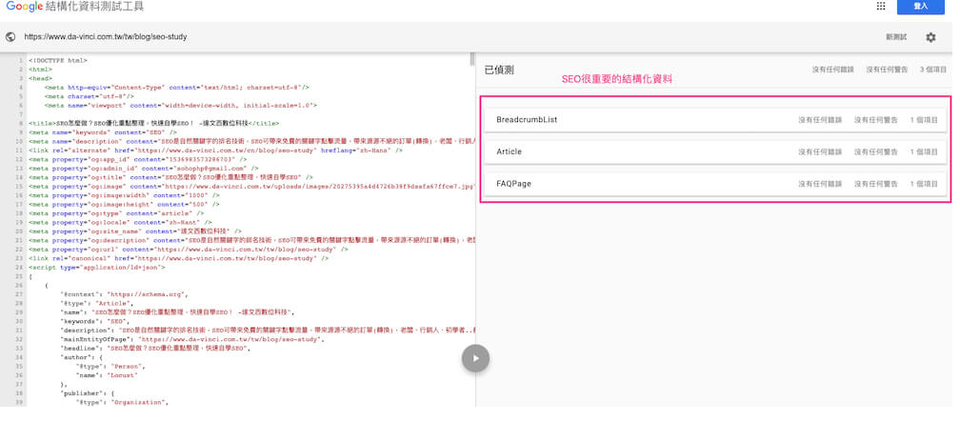Run the test with the play button
This screenshot has height=422, width=960.
(x=475, y=357)
